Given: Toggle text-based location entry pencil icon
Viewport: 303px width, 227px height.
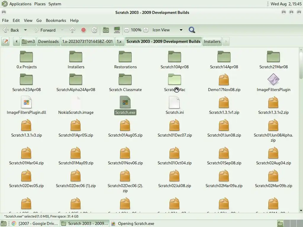Looking at the screenshot, I should [x=6, y=41].
